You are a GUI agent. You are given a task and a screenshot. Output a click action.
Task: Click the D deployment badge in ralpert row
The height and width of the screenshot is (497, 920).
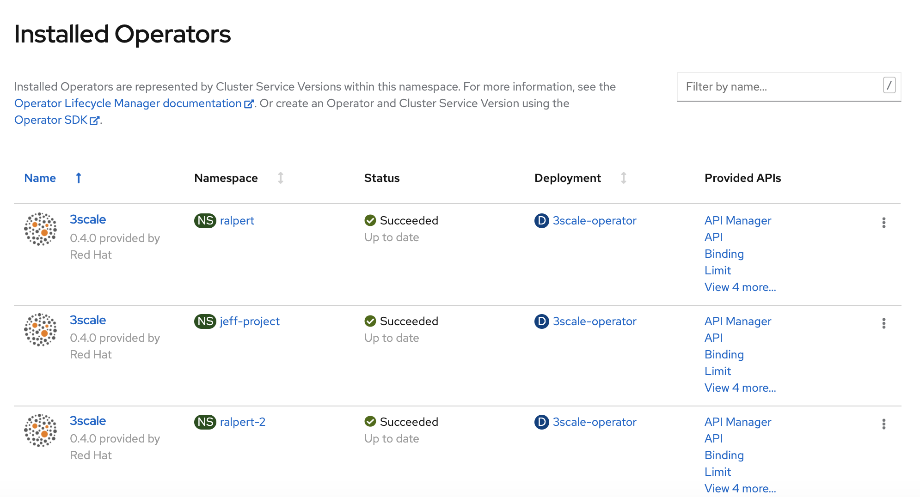(541, 221)
